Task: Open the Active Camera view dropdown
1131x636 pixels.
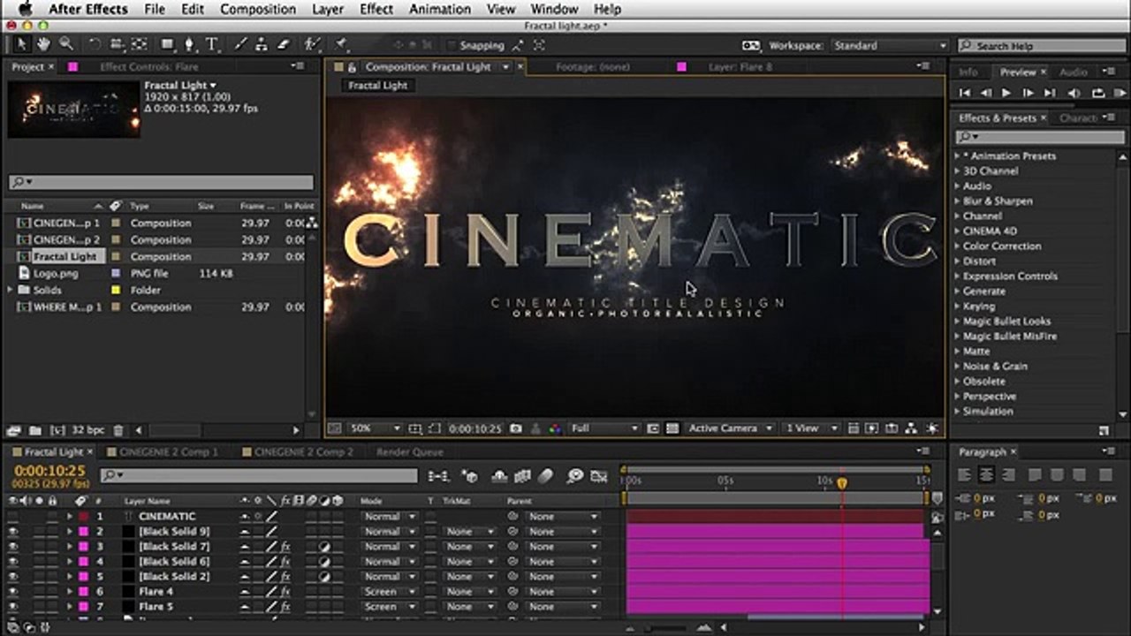Action: click(731, 428)
